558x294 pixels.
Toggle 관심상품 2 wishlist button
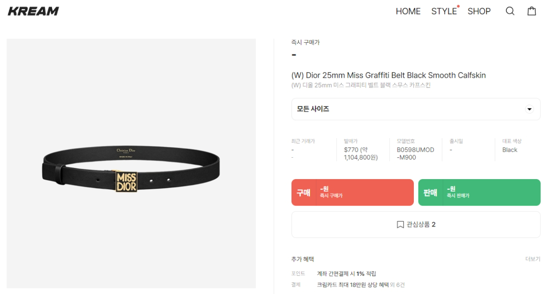(416, 225)
